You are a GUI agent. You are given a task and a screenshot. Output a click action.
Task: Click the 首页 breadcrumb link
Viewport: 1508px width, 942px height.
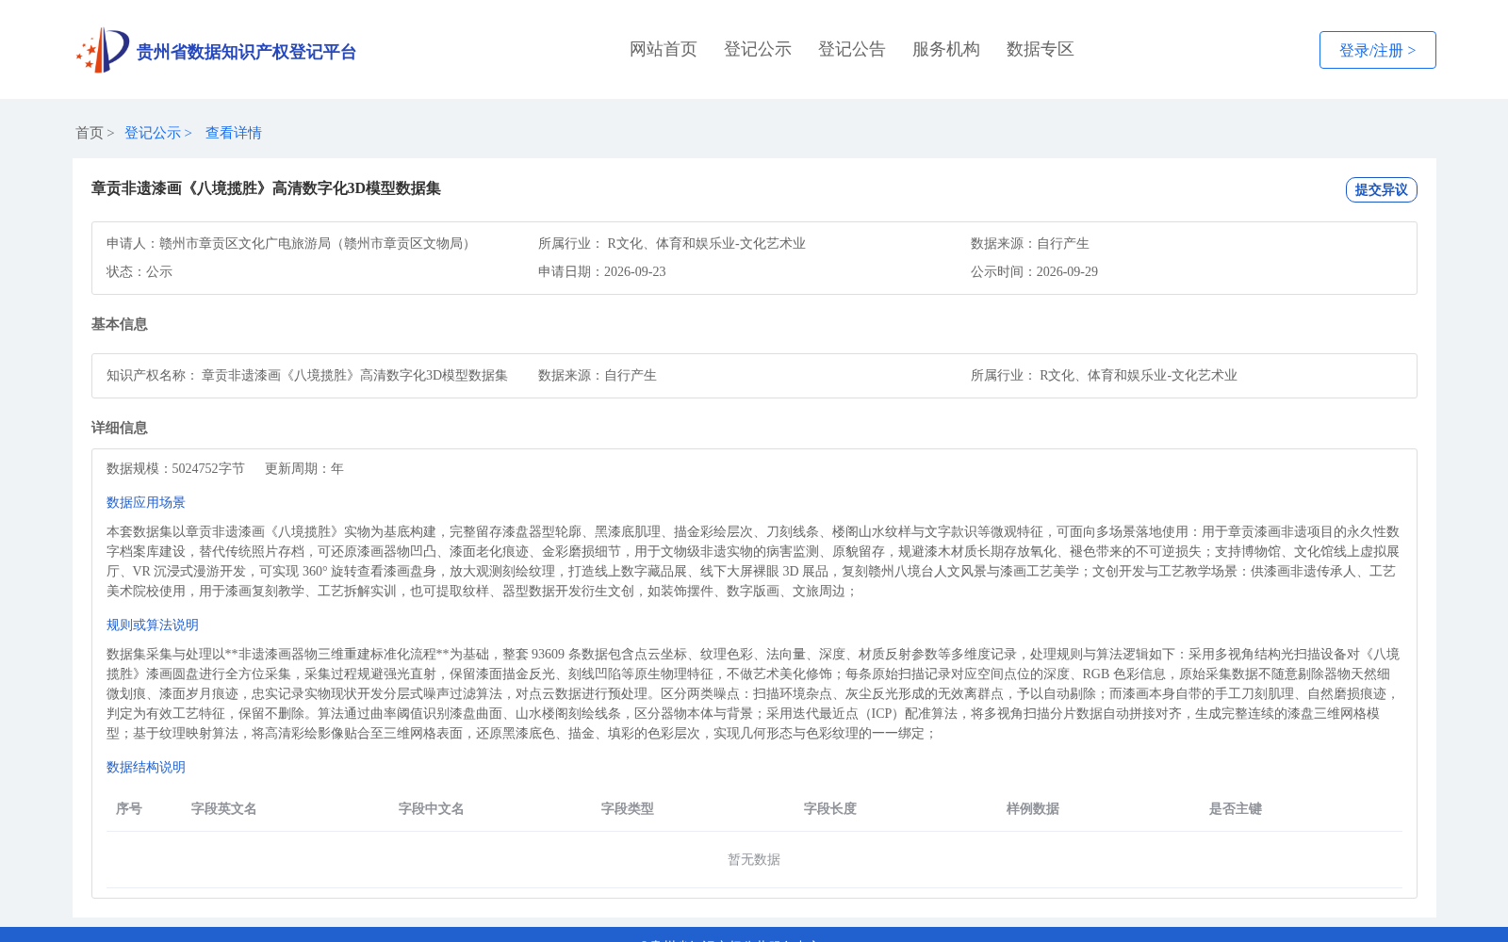coord(90,133)
